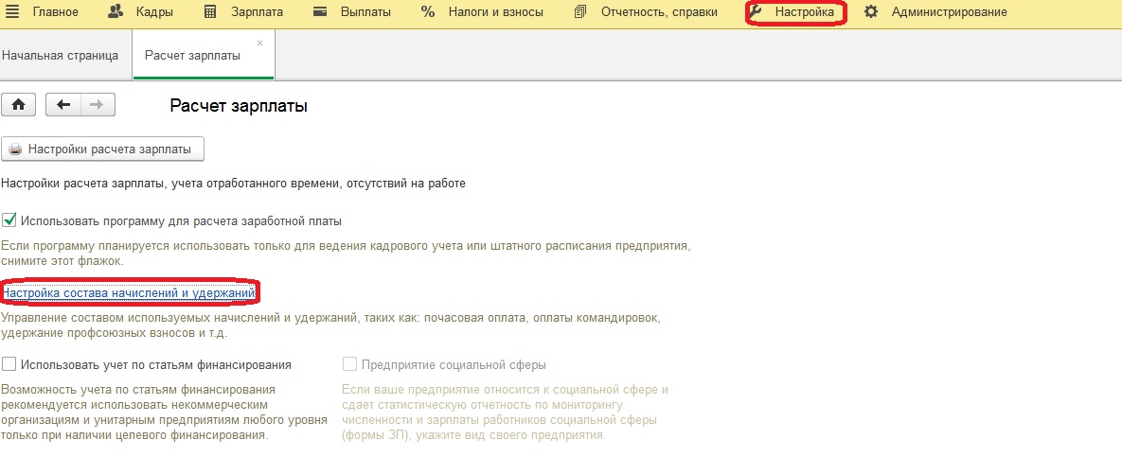Click the text 'Управление составом используемых начислений'

point(330,325)
